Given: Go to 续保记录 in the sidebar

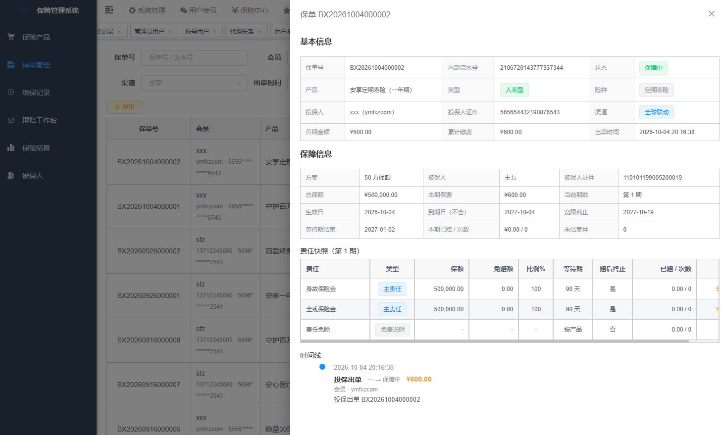Looking at the screenshot, I should [48, 93].
